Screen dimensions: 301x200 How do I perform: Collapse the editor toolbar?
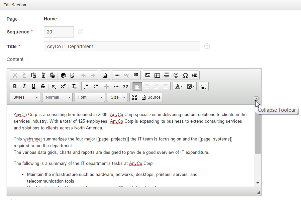point(256,98)
